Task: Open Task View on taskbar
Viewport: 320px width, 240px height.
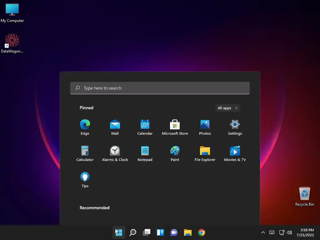Action: point(147,232)
